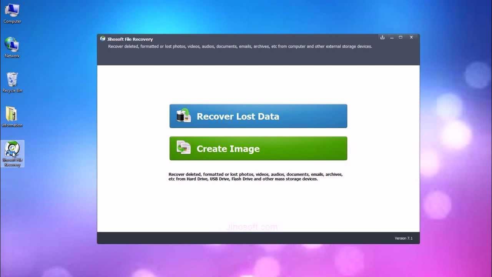The height and width of the screenshot is (277, 492).
Task: Click the Version 7.1 text
Action: click(x=404, y=238)
